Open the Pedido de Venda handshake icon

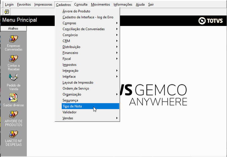(13, 77)
